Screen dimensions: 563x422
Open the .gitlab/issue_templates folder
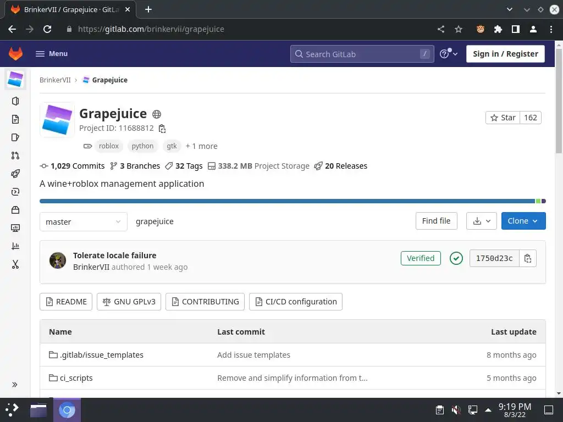click(x=101, y=355)
